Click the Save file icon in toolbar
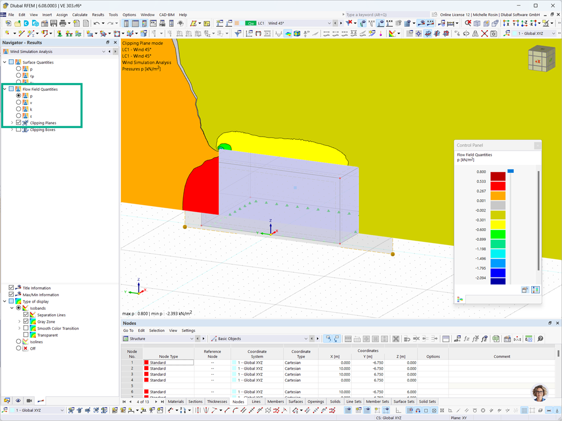562x421 pixels. (x=53, y=23)
